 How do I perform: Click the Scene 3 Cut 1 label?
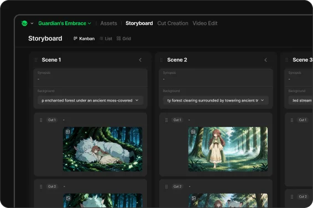click(302, 120)
